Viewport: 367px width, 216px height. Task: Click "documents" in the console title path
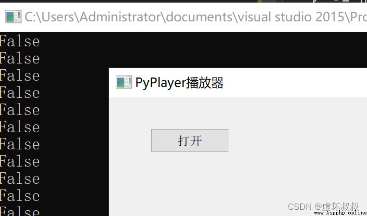coord(199,17)
